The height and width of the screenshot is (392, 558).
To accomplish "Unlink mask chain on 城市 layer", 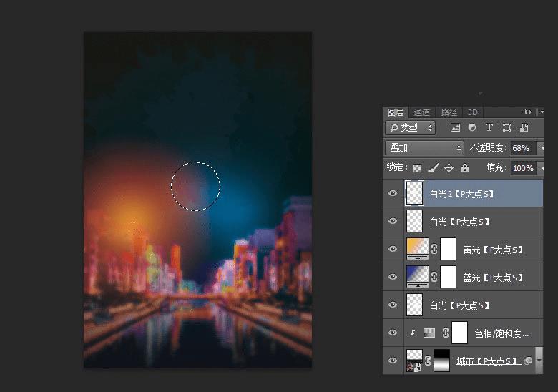I will tap(428, 361).
